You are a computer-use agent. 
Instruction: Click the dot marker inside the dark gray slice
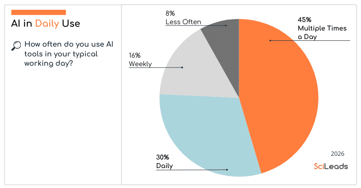[226, 25]
